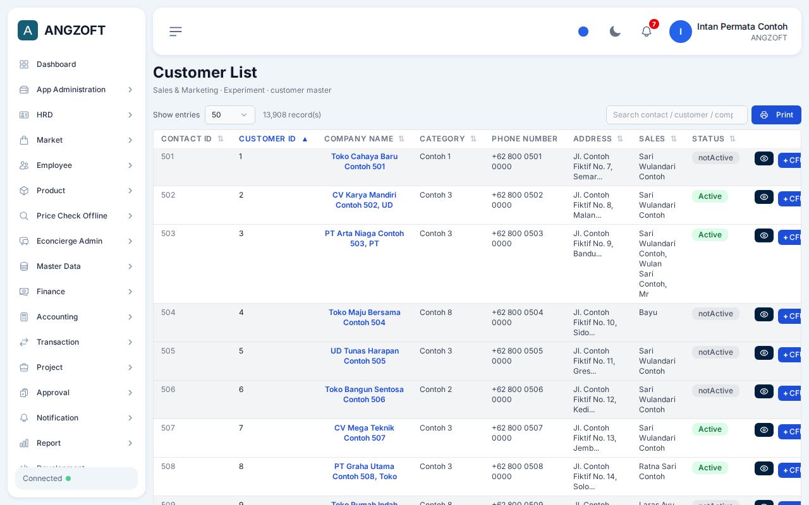Click the Accounting calculator icon
This screenshot has height=505, width=809.
tap(24, 317)
